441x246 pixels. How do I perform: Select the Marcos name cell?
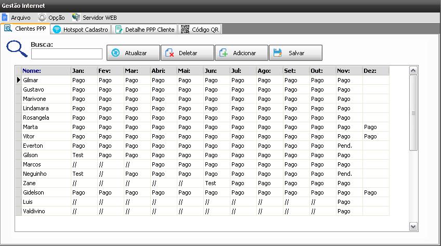click(46, 164)
